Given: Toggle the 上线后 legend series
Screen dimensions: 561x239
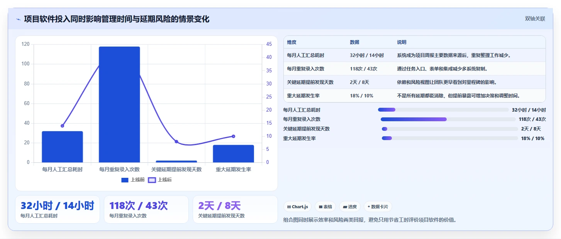Looking at the screenshot, I should click(160, 180).
